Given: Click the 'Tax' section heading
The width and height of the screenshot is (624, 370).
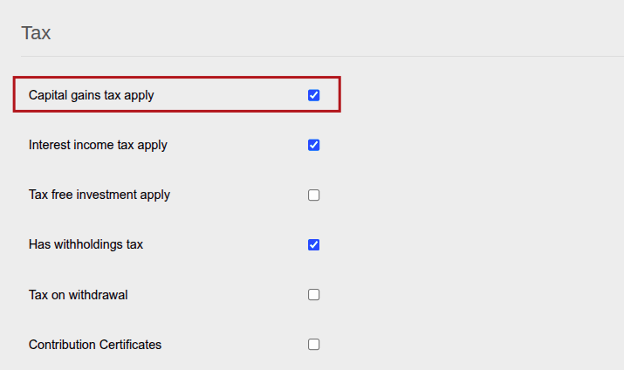Looking at the screenshot, I should pos(36,33).
